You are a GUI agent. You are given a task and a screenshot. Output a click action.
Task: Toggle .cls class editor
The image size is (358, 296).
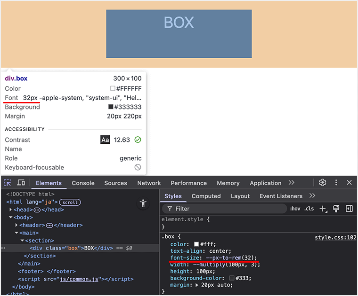pyautogui.click(x=309, y=209)
